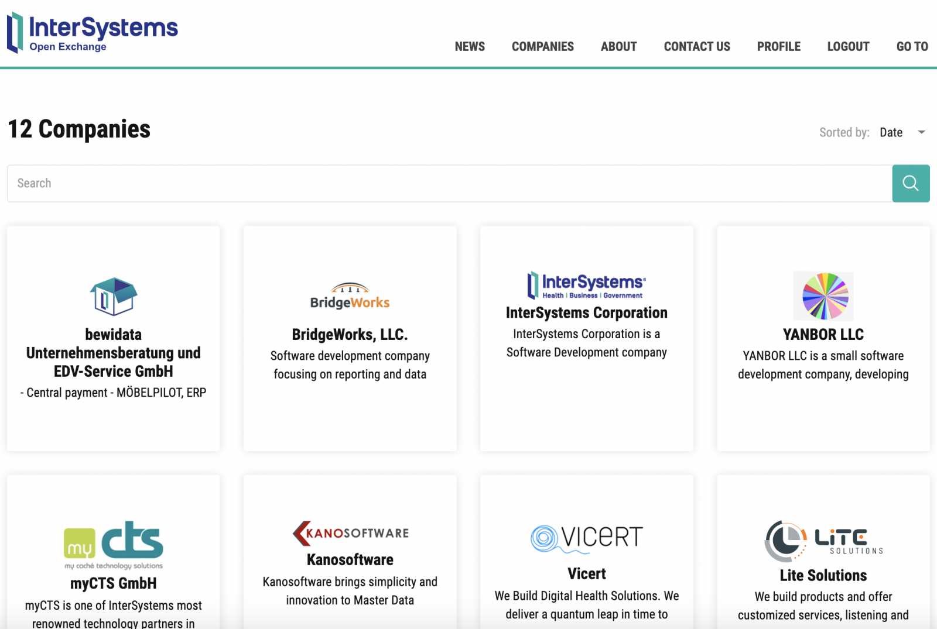Viewport: 937px width, 629px height.
Task: Click LOGOUT in the top menu
Action: click(x=848, y=46)
